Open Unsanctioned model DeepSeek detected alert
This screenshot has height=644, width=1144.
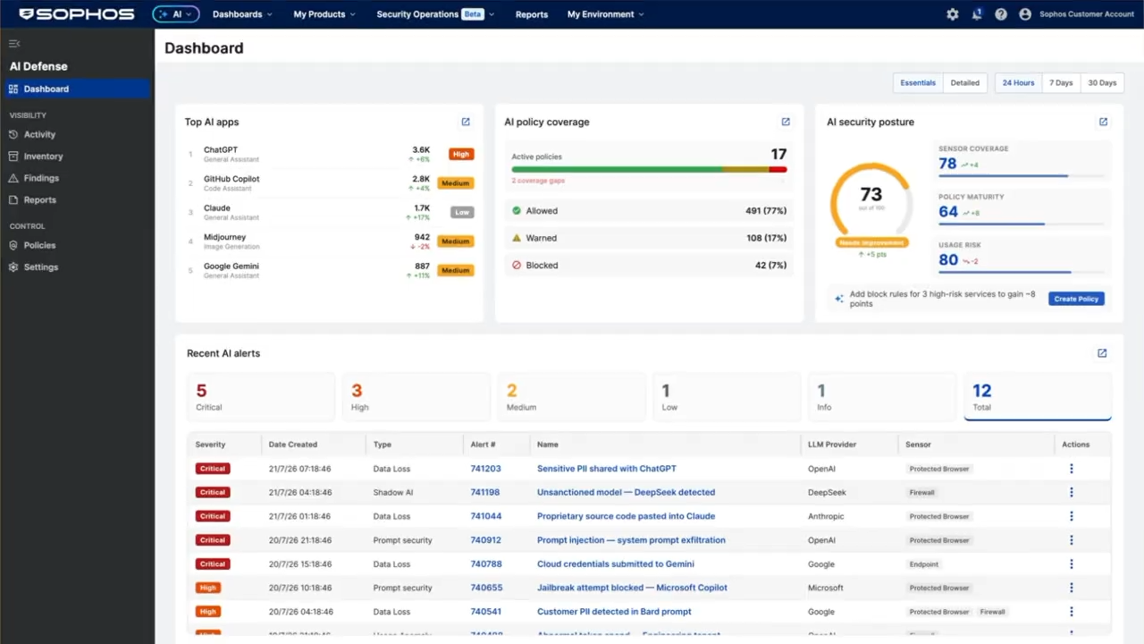click(x=626, y=492)
